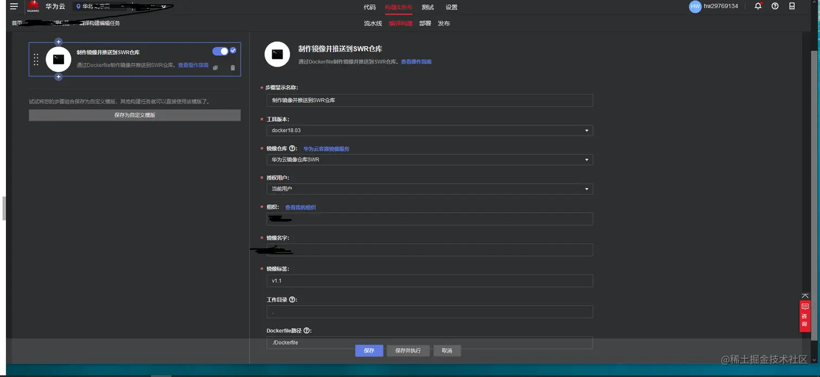The width and height of the screenshot is (820, 377).
Task: Add a step below the SWR build step
Action: [x=59, y=77]
